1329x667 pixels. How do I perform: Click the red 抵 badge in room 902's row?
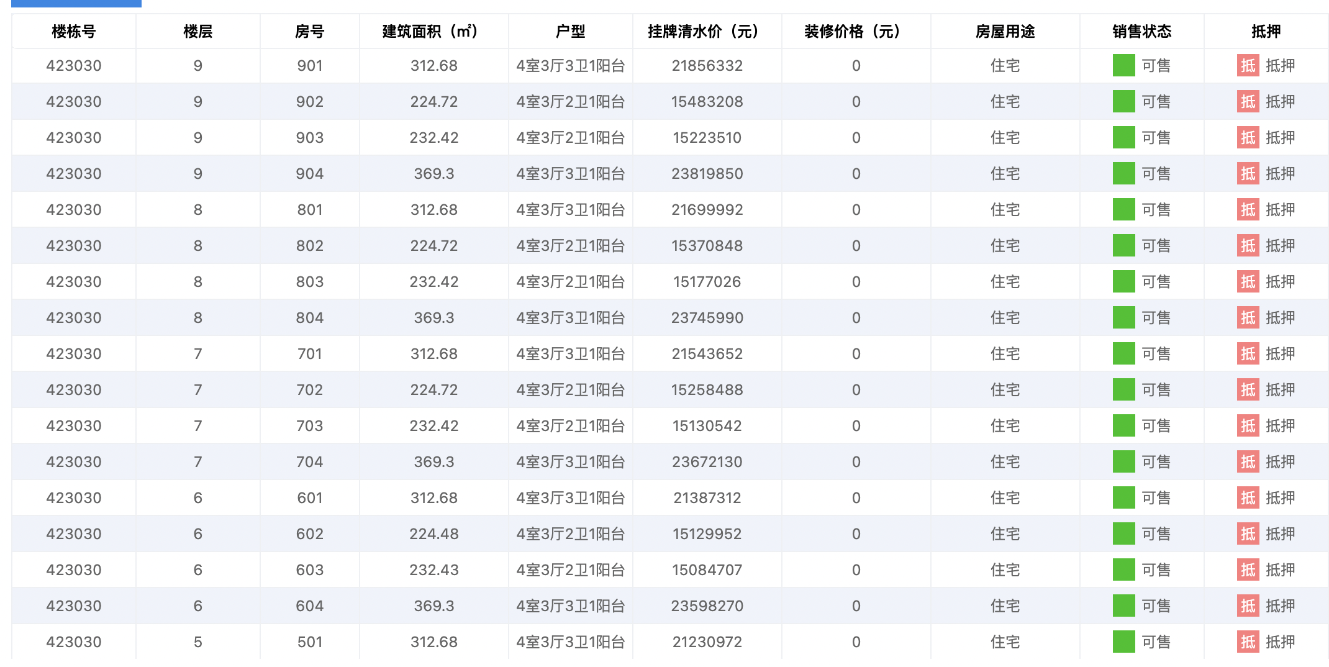click(x=1248, y=102)
